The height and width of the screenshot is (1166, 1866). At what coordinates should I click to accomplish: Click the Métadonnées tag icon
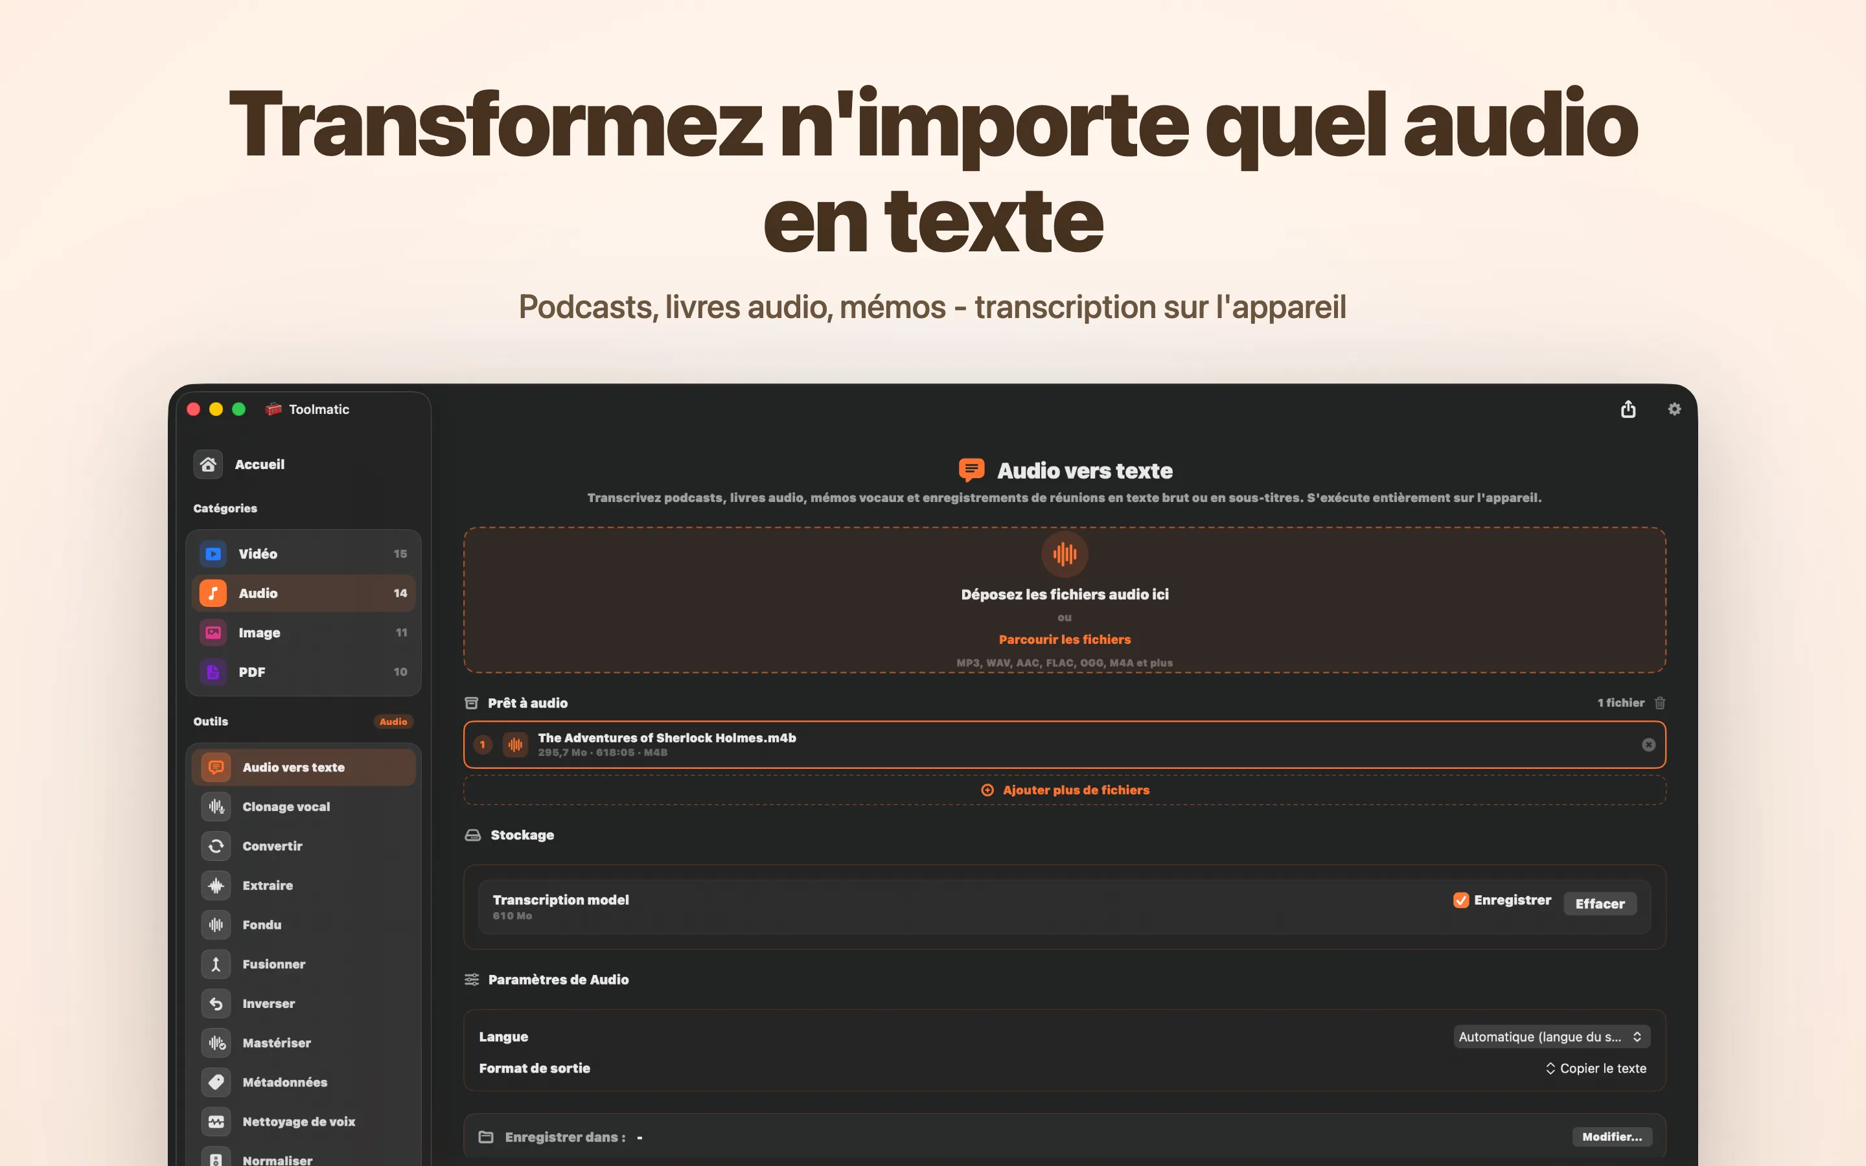[x=216, y=1082]
